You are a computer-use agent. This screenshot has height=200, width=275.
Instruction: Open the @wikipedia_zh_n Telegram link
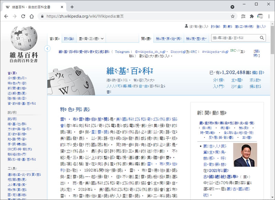pyautogui.click(x=150, y=52)
